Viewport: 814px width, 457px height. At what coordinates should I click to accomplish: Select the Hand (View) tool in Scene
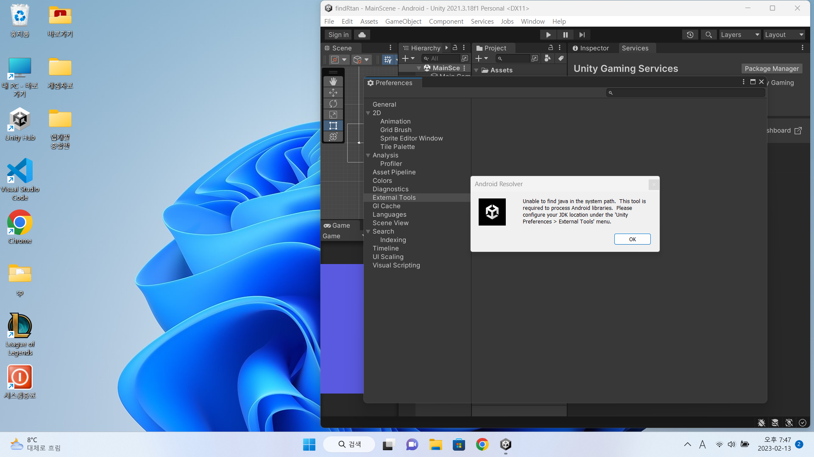pos(333,81)
